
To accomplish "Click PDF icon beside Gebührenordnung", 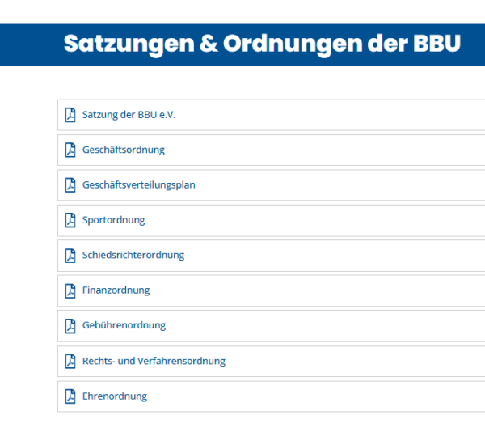I will pyautogui.click(x=70, y=326).
